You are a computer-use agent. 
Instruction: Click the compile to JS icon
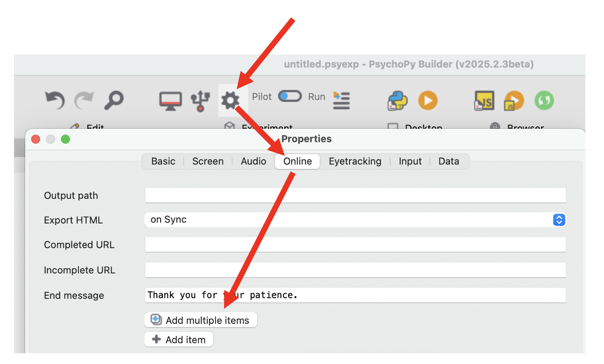pyautogui.click(x=484, y=100)
